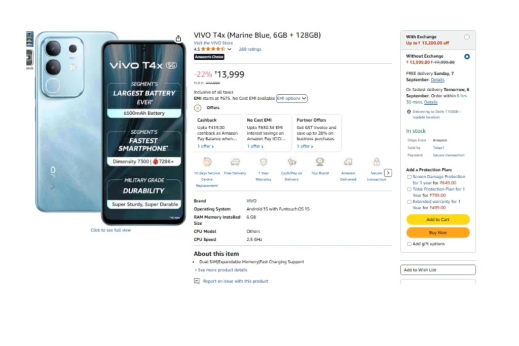
Task: Tick the Add gift options checkbox
Action: coord(409,244)
